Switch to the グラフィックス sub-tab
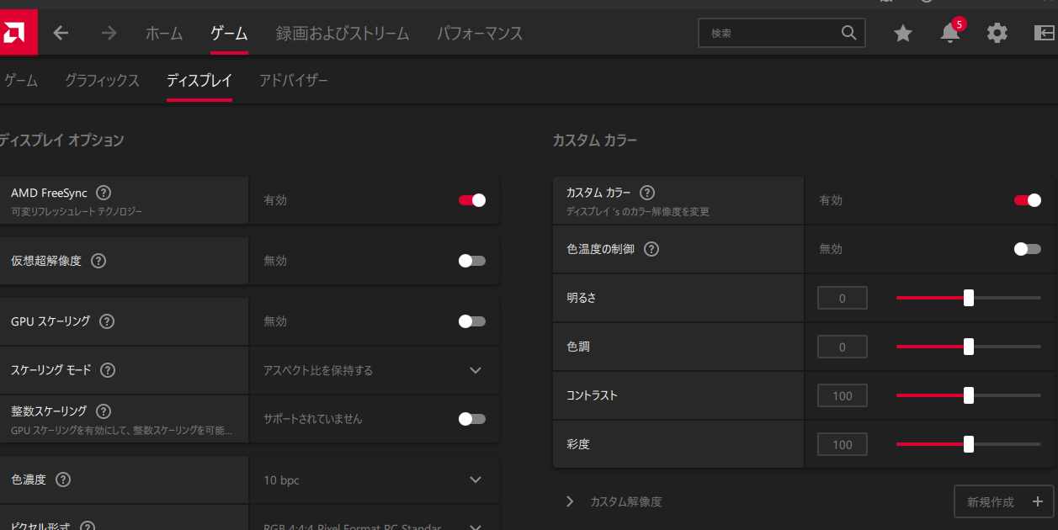 [102, 81]
